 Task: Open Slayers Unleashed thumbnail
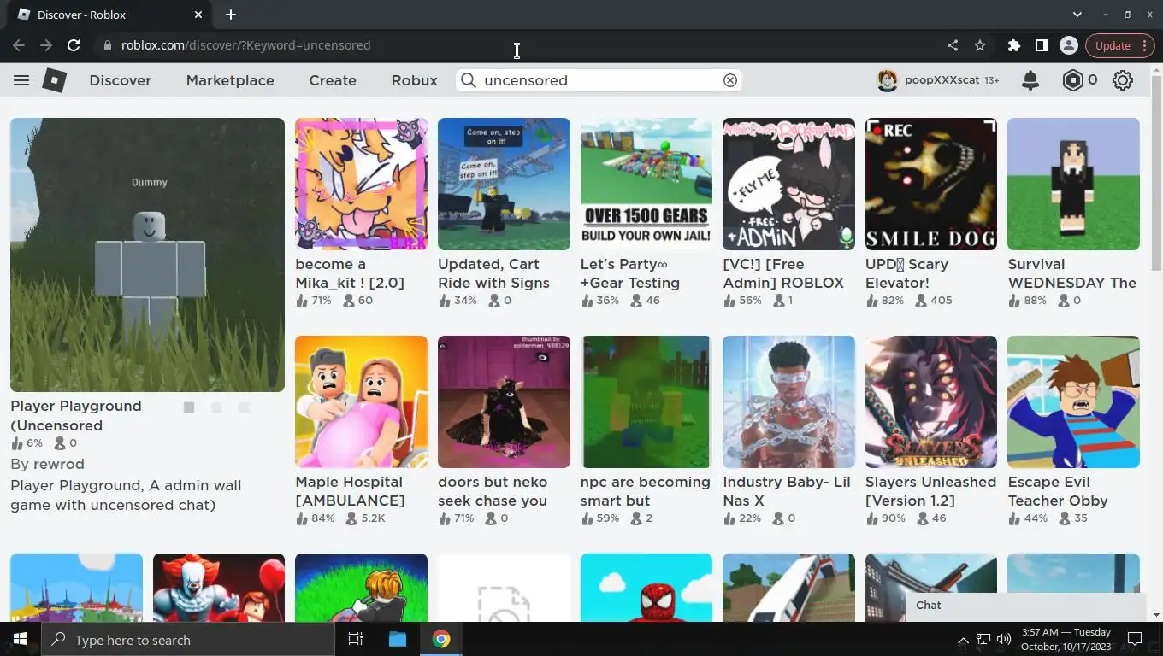[931, 401]
